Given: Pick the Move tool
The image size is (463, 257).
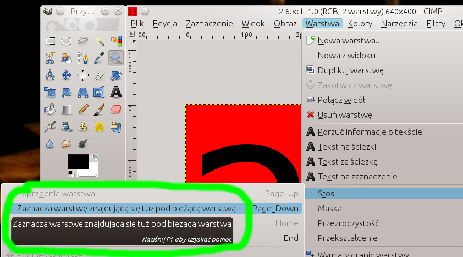Looking at the screenshot, I should pyautogui.click(x=67, y=75).
